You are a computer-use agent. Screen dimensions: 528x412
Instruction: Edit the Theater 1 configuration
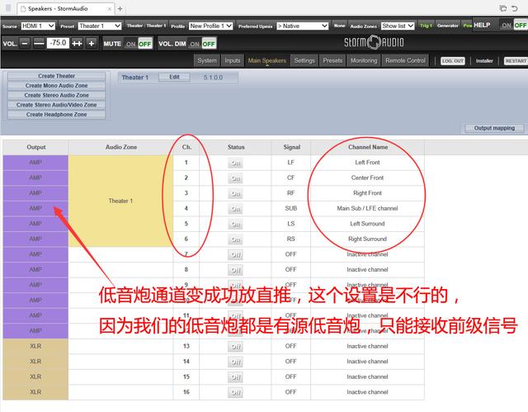click(x=174, y=77)
